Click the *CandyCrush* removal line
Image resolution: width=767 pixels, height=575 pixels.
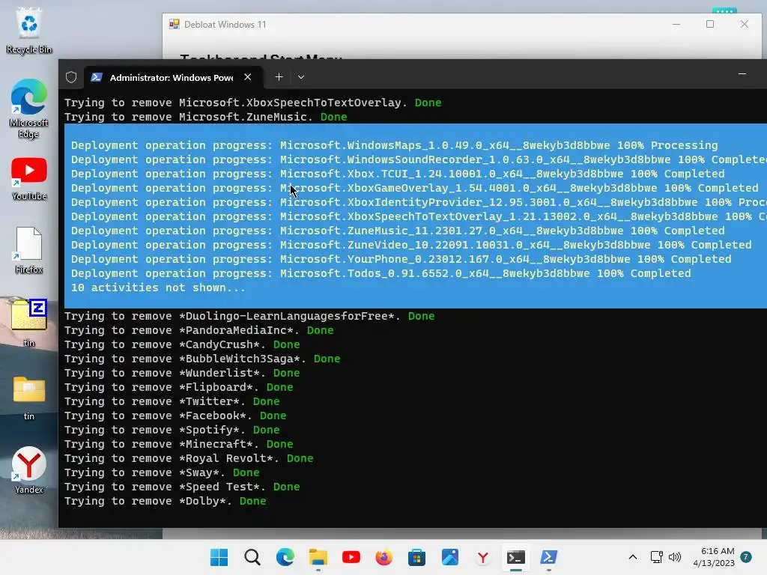pyautogui.click(x=182, y=344)
